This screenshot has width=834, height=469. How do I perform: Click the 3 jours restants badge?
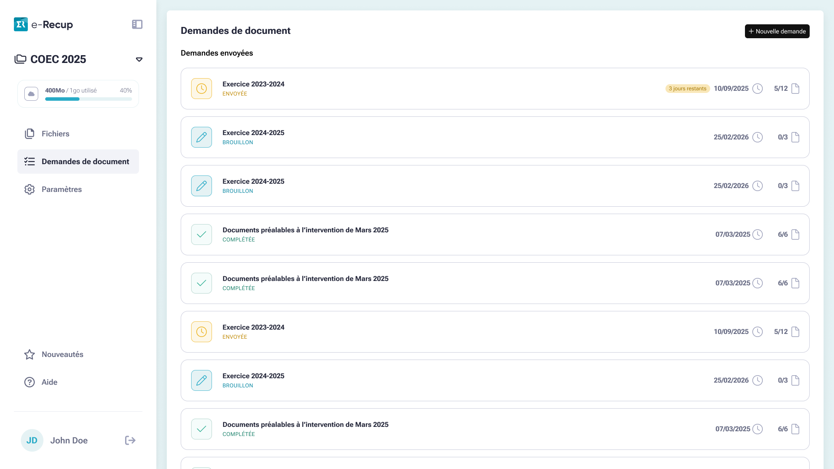pos(687,89)
